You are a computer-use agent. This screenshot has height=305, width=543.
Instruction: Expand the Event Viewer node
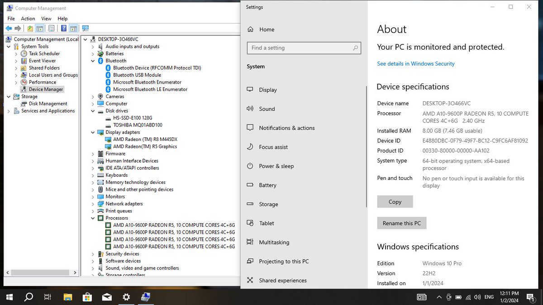tap(17, 61)
